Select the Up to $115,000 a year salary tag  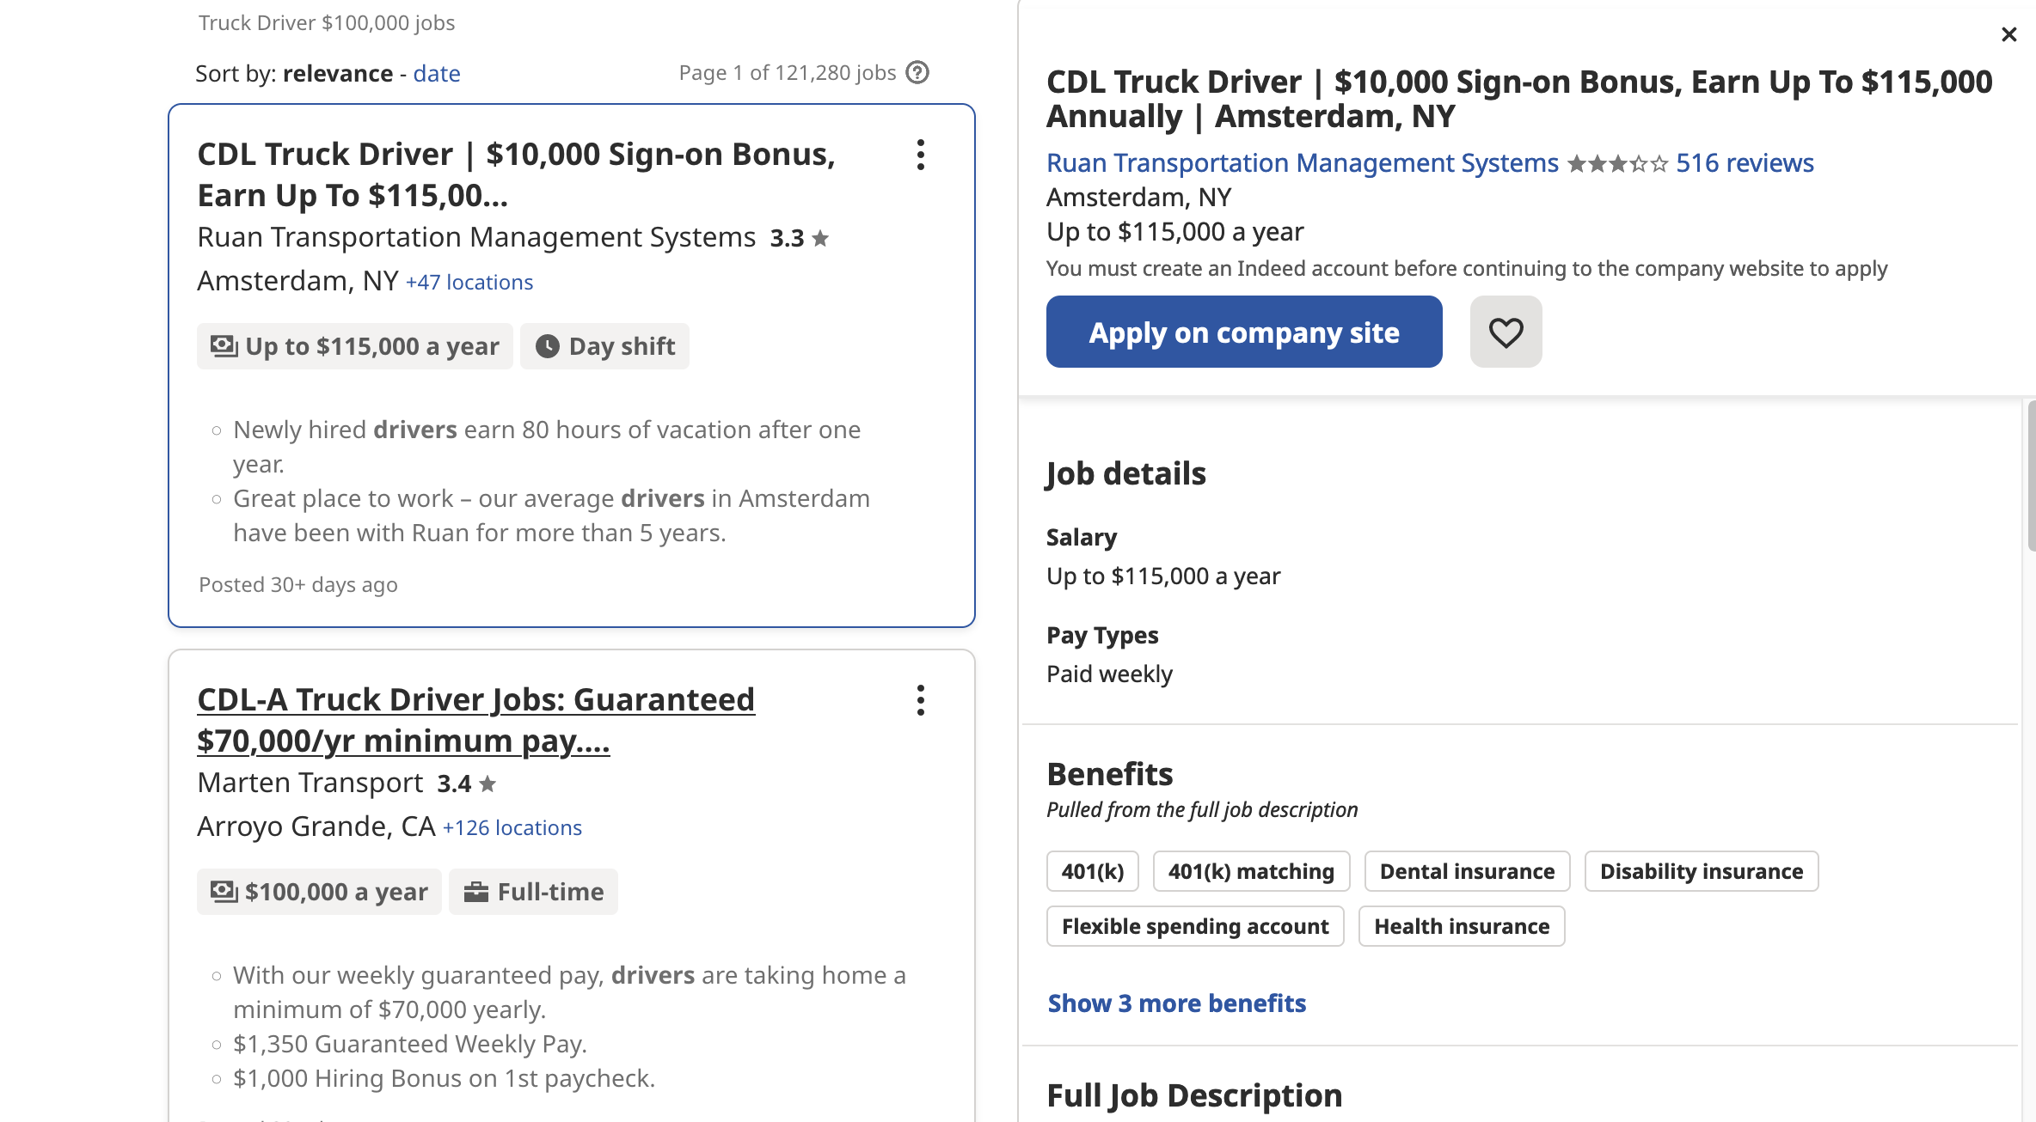click(x=355, y=346)
